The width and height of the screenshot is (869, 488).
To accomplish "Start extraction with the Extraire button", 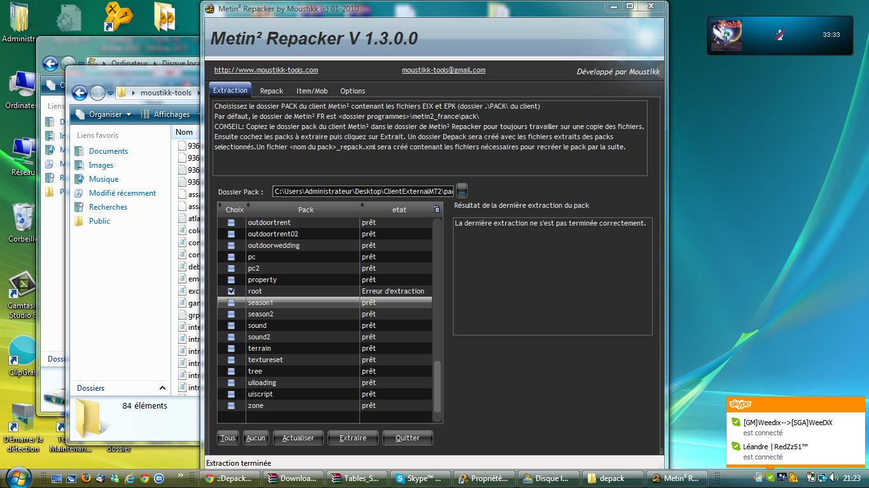I will coord(353,438).
